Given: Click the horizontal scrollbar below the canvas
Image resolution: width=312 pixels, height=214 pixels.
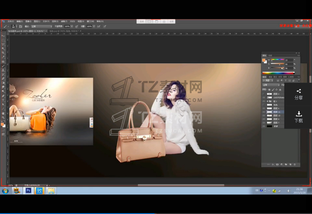Looking at the screenshot, I should click(181, 185).
